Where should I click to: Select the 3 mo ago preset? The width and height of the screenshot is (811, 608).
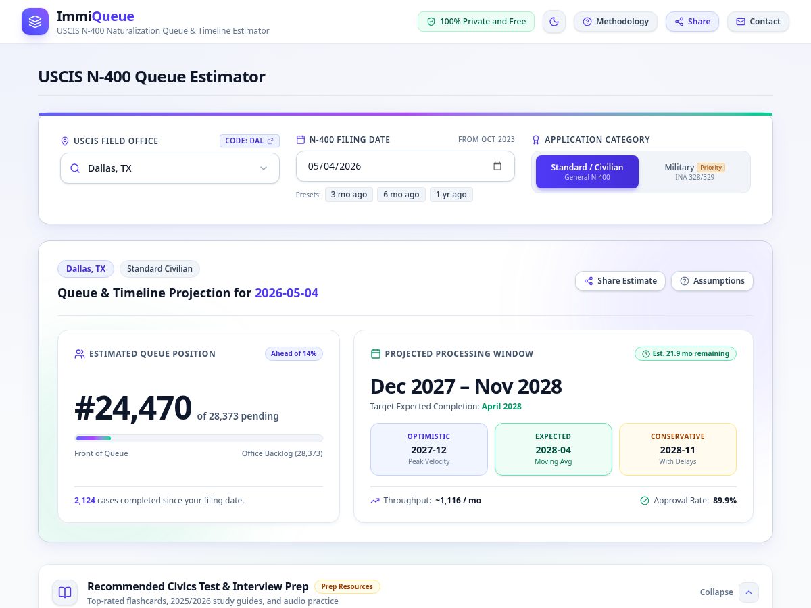click(x=349, y=195)
